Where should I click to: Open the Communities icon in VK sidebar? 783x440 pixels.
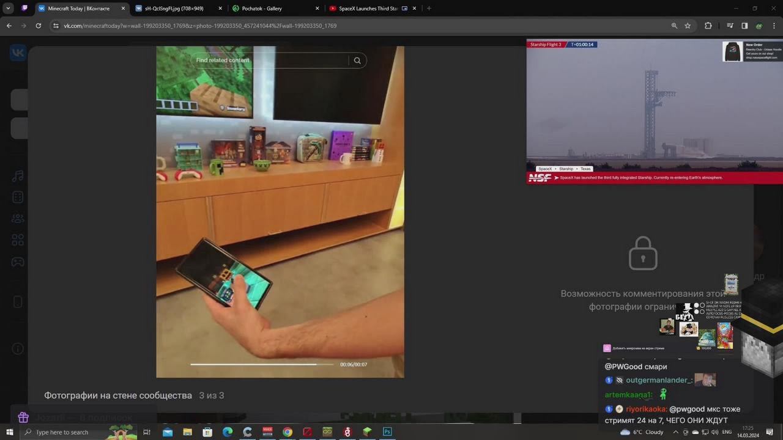[x=18, y=218]
